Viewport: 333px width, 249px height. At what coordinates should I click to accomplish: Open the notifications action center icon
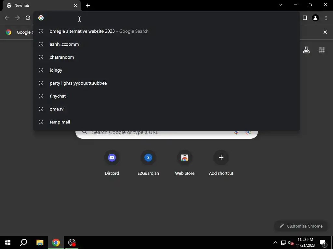(x=323, y=243)
